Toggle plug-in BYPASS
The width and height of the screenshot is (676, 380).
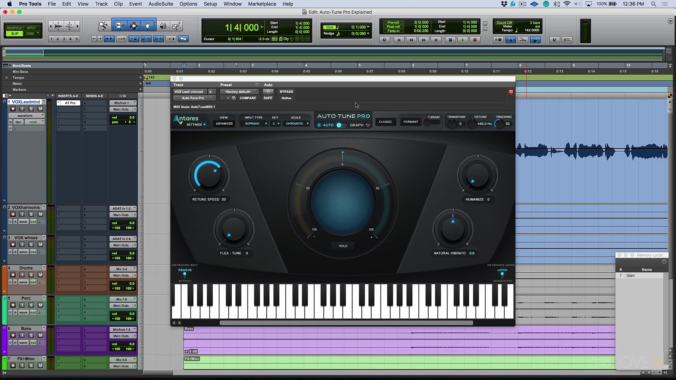286,92
